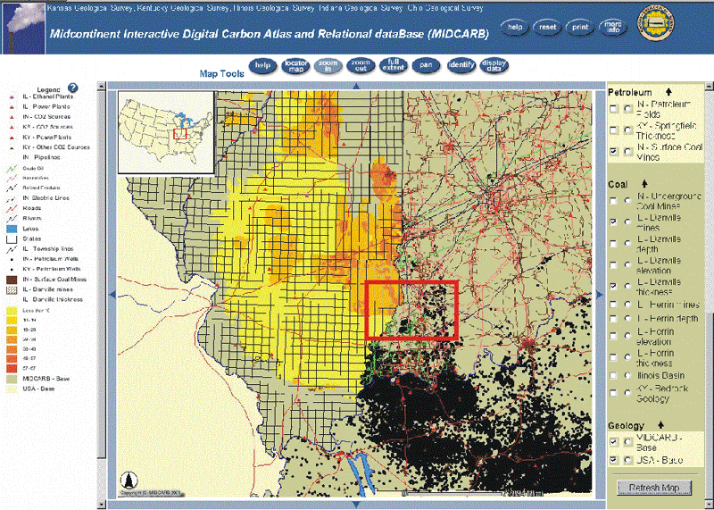Select the zoom out map tool
Viewport: 714px width, 510px height.
pyautogui.click(x=361, y=65)
